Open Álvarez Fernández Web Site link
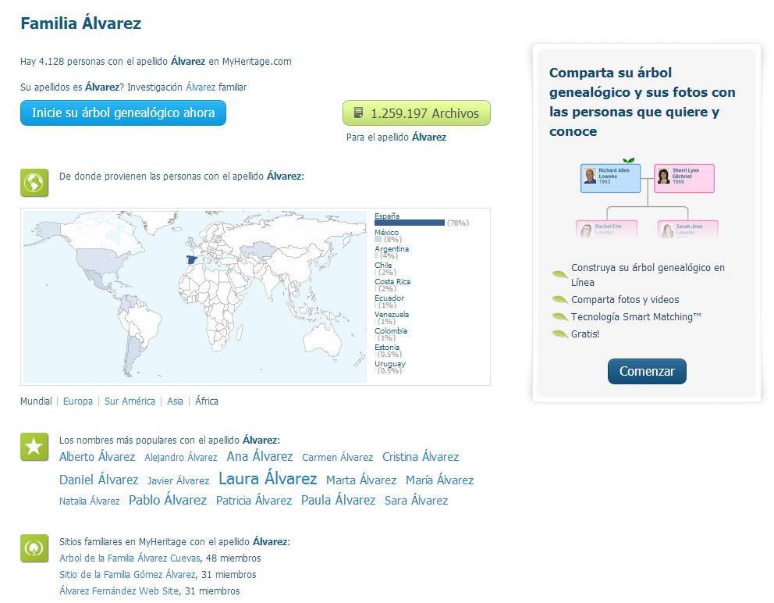The height and width of the screenshot is (603, 774). point(119,591)
